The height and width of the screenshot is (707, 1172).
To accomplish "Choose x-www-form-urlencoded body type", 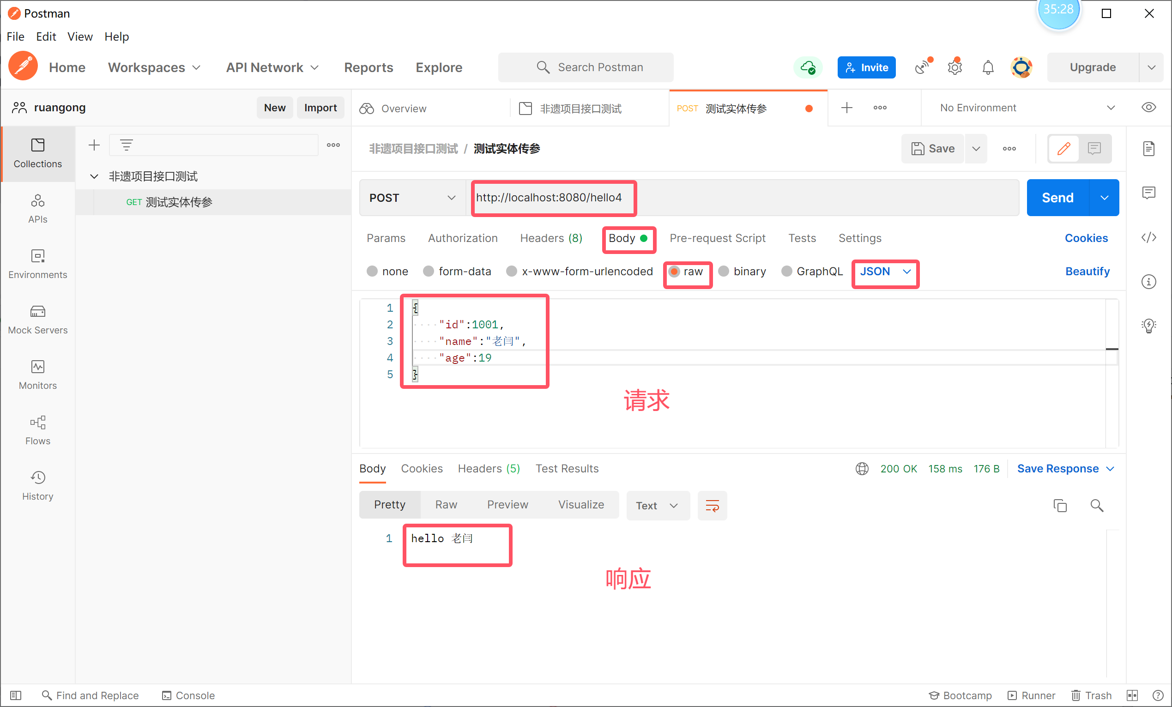I will pyautogui.click(x=512, y=271).
